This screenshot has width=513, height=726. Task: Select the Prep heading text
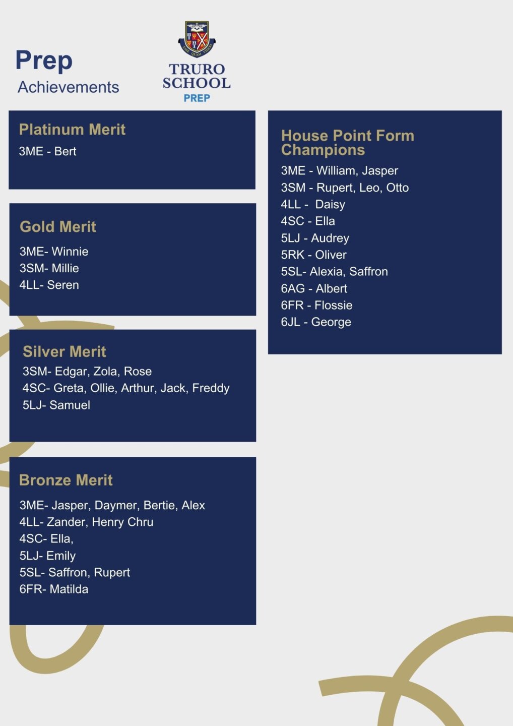[x=44, y=61]
